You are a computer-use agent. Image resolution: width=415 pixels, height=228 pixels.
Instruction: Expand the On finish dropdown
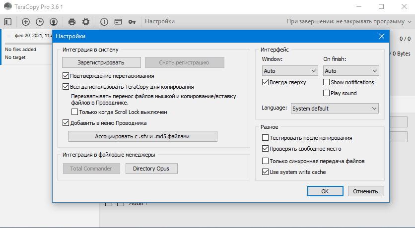coord(351,71)
